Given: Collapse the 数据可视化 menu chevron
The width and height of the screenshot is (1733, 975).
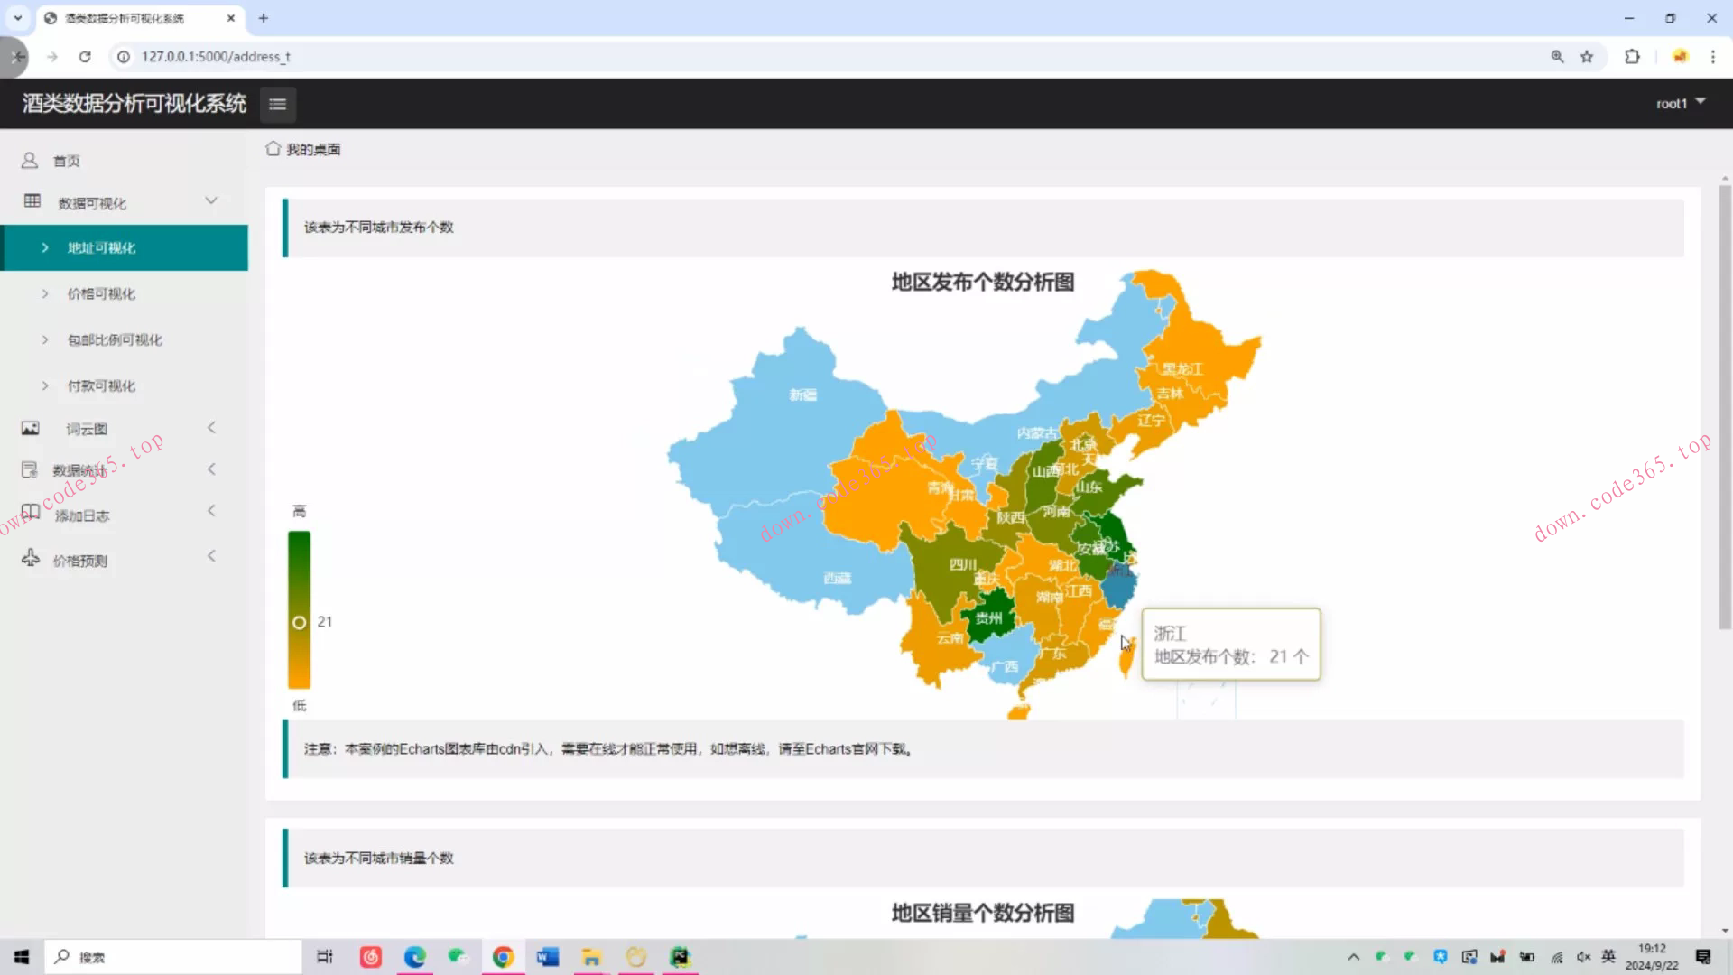Looking at the screenshot, I should pos(211,200).
